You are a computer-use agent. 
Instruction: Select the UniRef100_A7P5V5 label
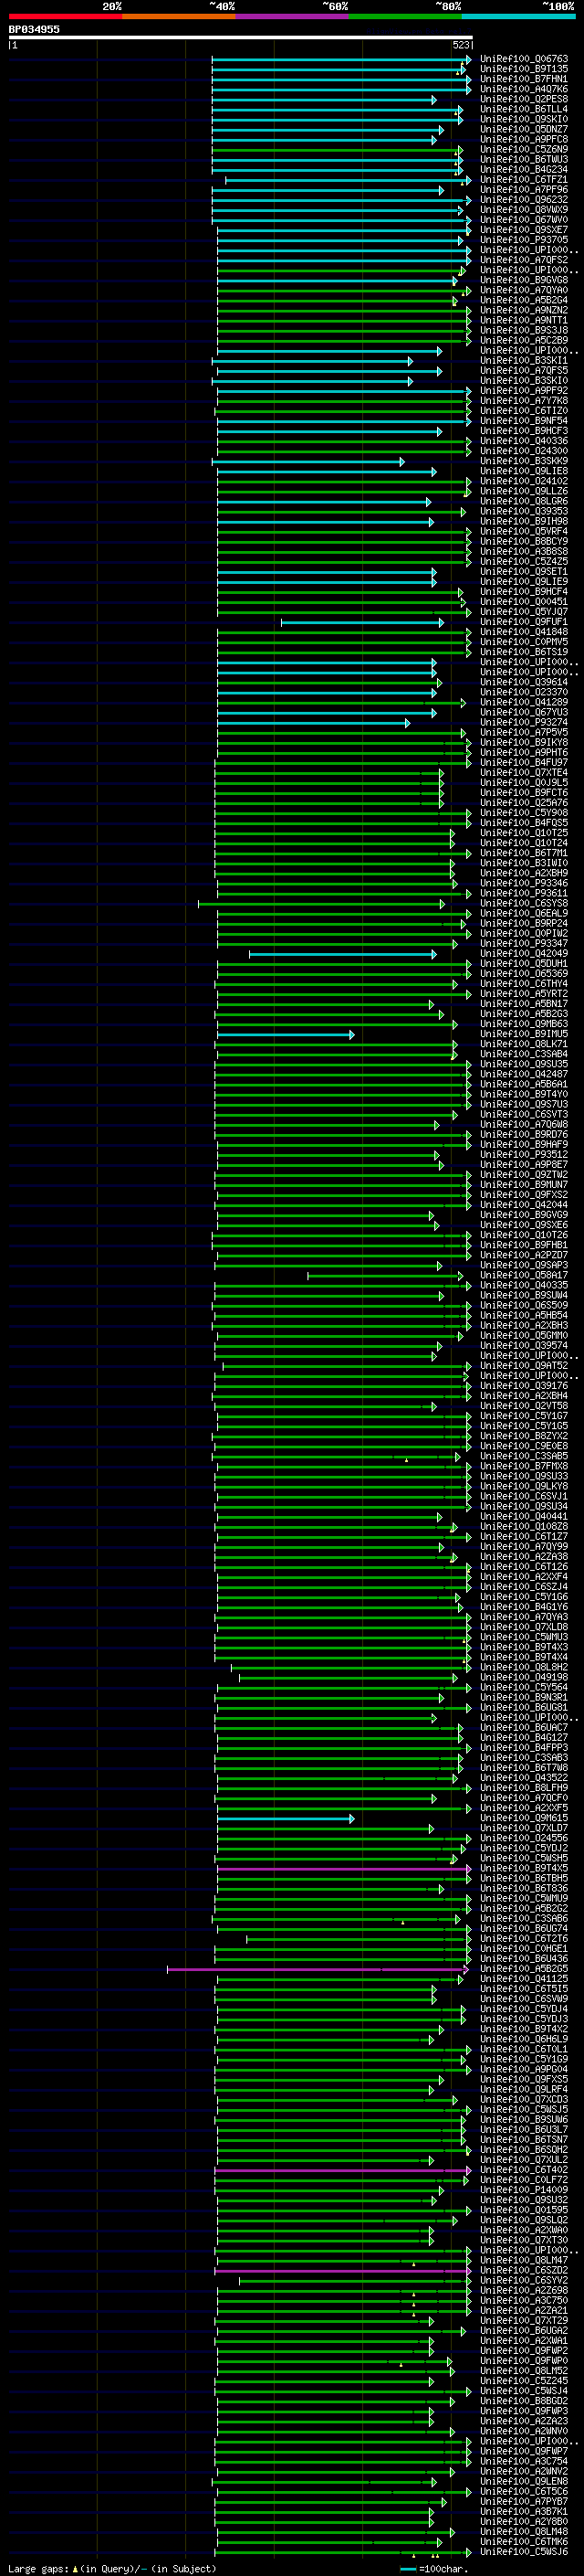[x=524, y=733]
